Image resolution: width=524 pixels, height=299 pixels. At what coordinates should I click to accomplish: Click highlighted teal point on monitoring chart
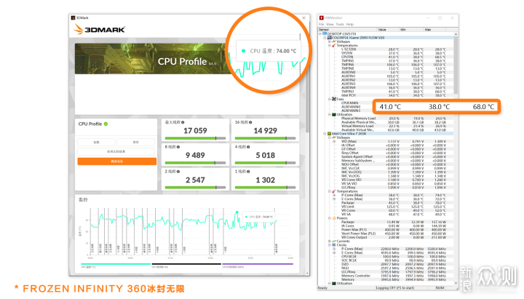point(237,212)
